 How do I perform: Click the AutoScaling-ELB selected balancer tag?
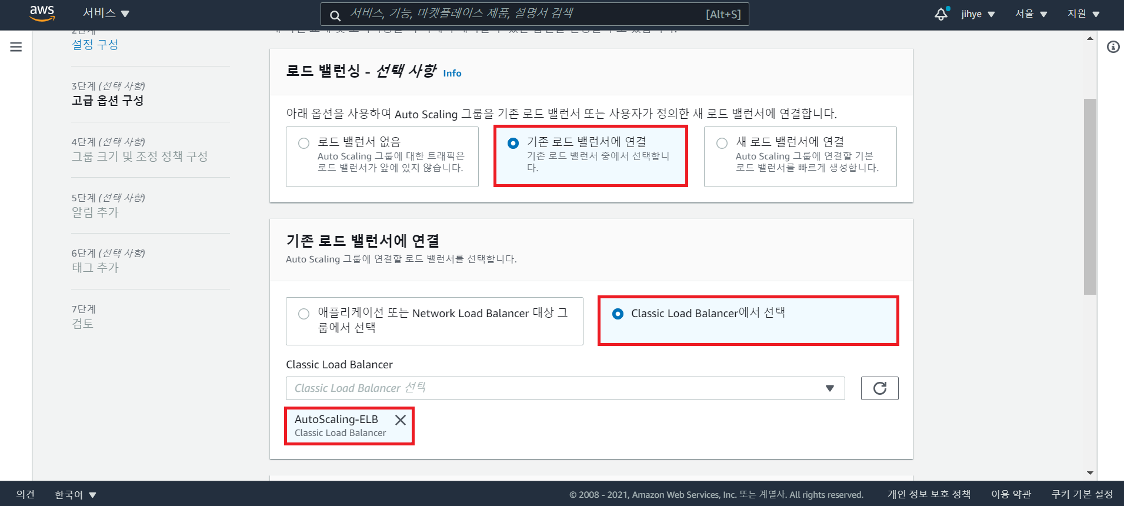point(349,426)
